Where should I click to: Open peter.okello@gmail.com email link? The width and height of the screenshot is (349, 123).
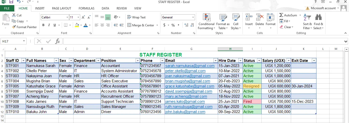185,71
